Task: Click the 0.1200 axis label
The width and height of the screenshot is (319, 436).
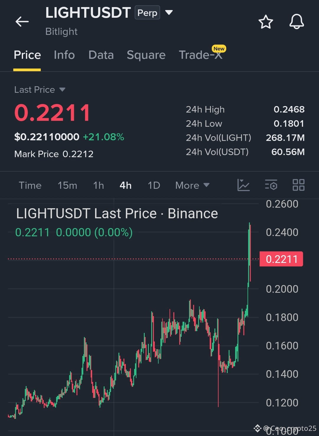Action: 282,403
